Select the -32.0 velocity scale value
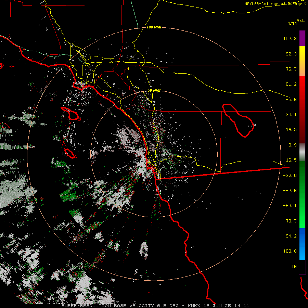The width and height of the screenshot is (308, 308). (x=290, y=176)
